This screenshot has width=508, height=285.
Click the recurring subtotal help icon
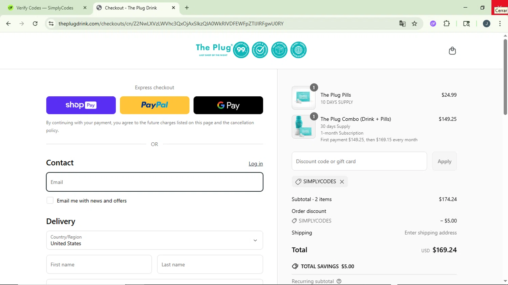(x=339, y=281)
